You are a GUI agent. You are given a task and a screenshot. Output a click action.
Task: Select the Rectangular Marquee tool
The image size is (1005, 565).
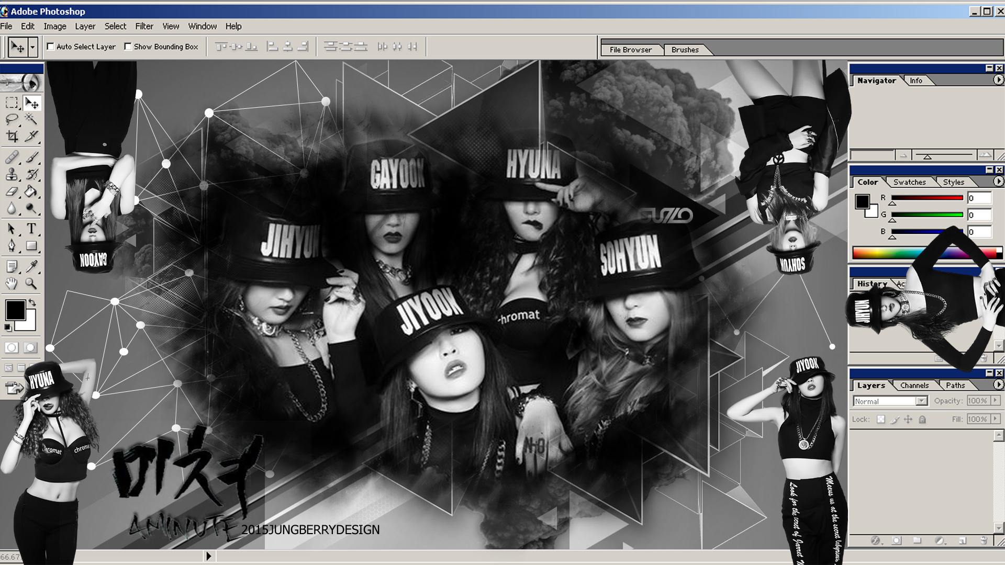click(12, 103)
